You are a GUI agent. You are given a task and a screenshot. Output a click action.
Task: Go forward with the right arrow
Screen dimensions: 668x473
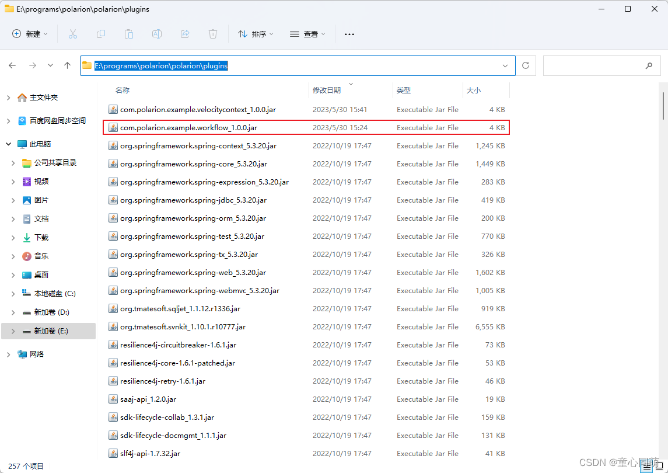point(33,65)
